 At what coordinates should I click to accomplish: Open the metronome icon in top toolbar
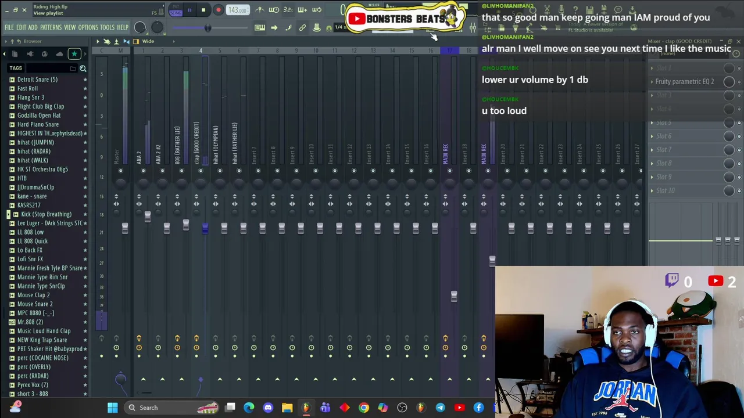point(260,10)
